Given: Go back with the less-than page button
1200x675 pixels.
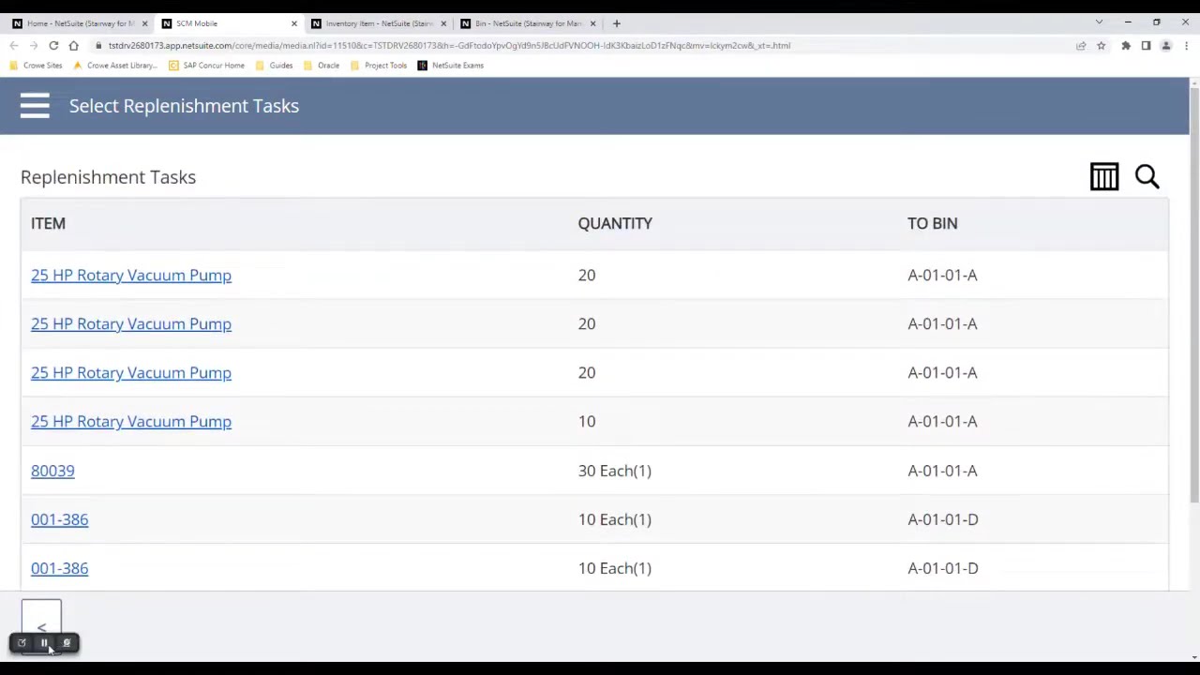Looking at the screenshot, I should point(41,626).
